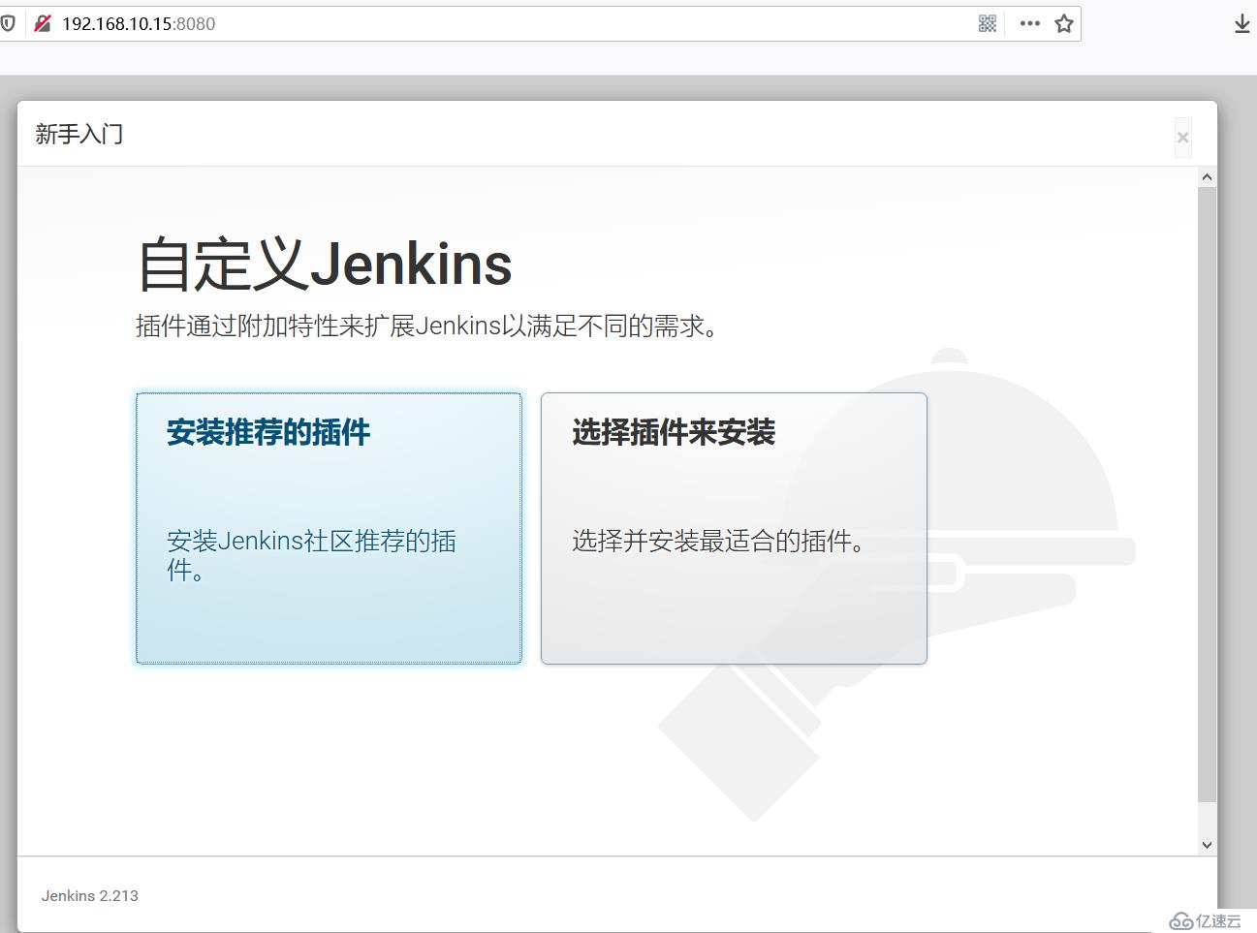
Task: Click the 新手入门 dialog title
Action: [79, 134]
